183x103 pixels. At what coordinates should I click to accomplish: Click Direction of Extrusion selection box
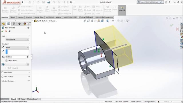click(x=17, y=52)
